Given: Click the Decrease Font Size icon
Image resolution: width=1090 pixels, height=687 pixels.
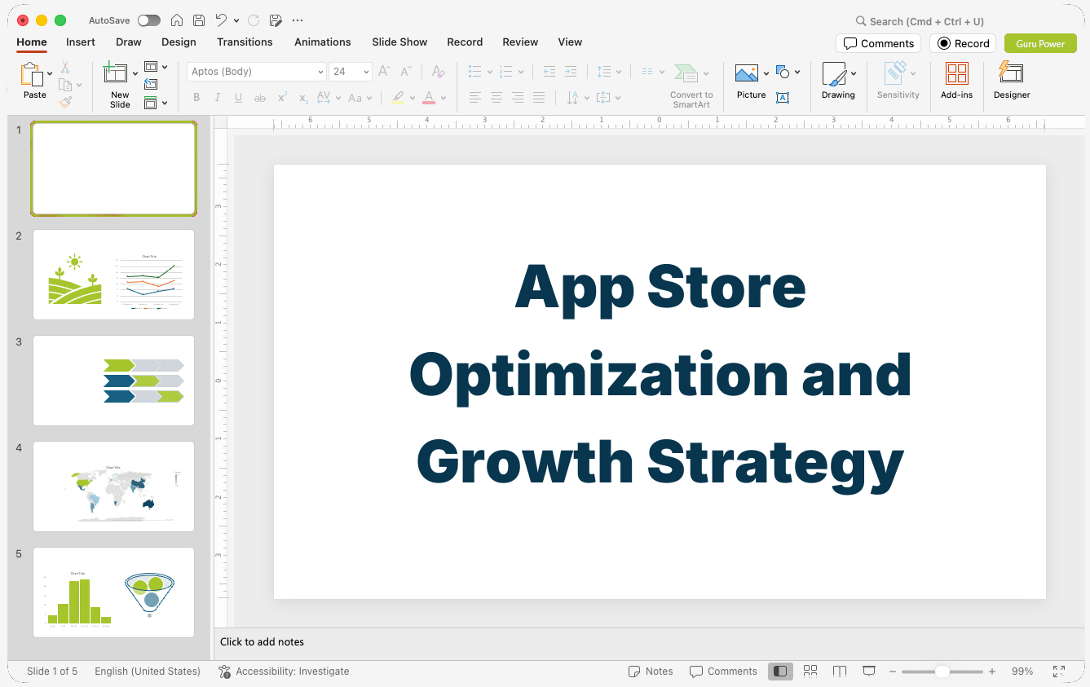Looking at the screenshot, I should coord(405,72).
